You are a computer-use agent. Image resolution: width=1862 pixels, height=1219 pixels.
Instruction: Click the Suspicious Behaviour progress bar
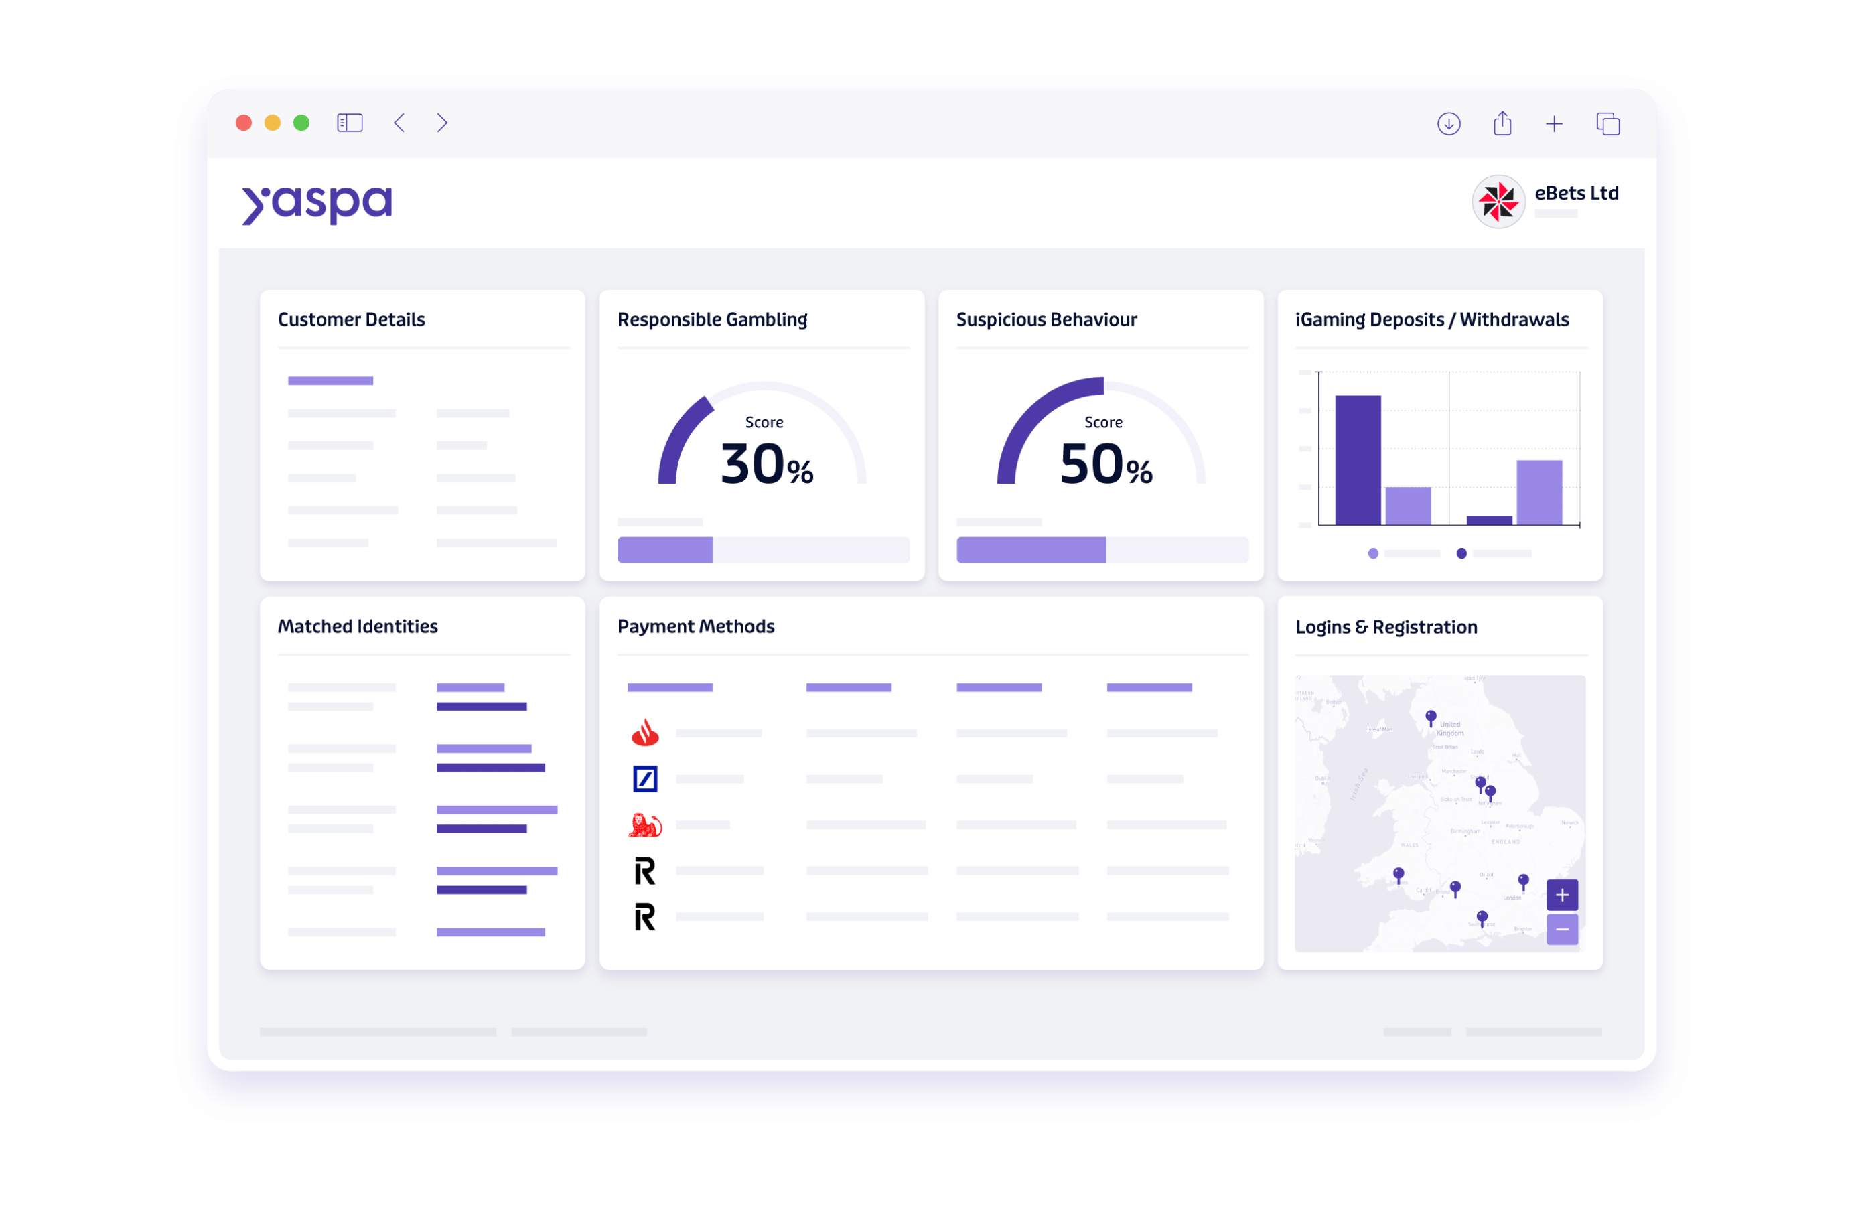pos(1102,549)
